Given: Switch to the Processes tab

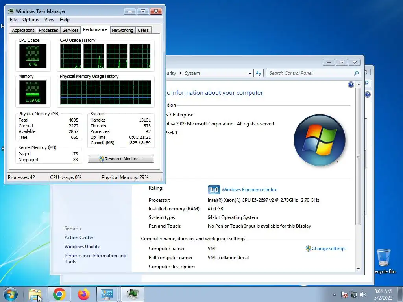Looking at the screenshot, I should (48, 30).
